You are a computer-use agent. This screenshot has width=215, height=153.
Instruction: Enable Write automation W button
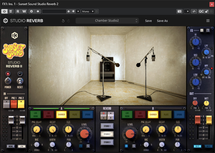point(24,11)
